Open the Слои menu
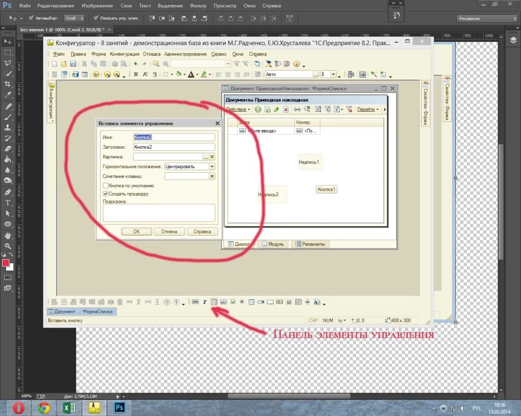 tap(126, 6)
